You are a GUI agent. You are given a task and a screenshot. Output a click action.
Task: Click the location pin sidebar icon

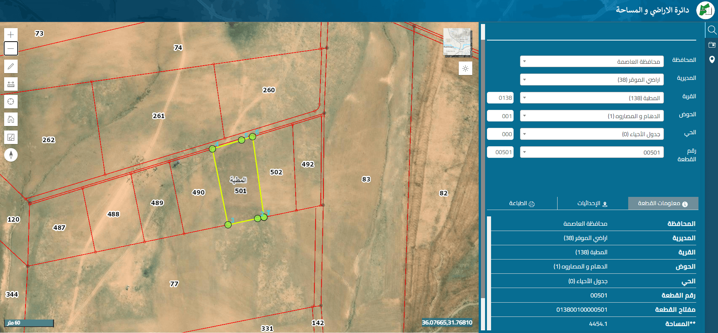click(712, 60)
